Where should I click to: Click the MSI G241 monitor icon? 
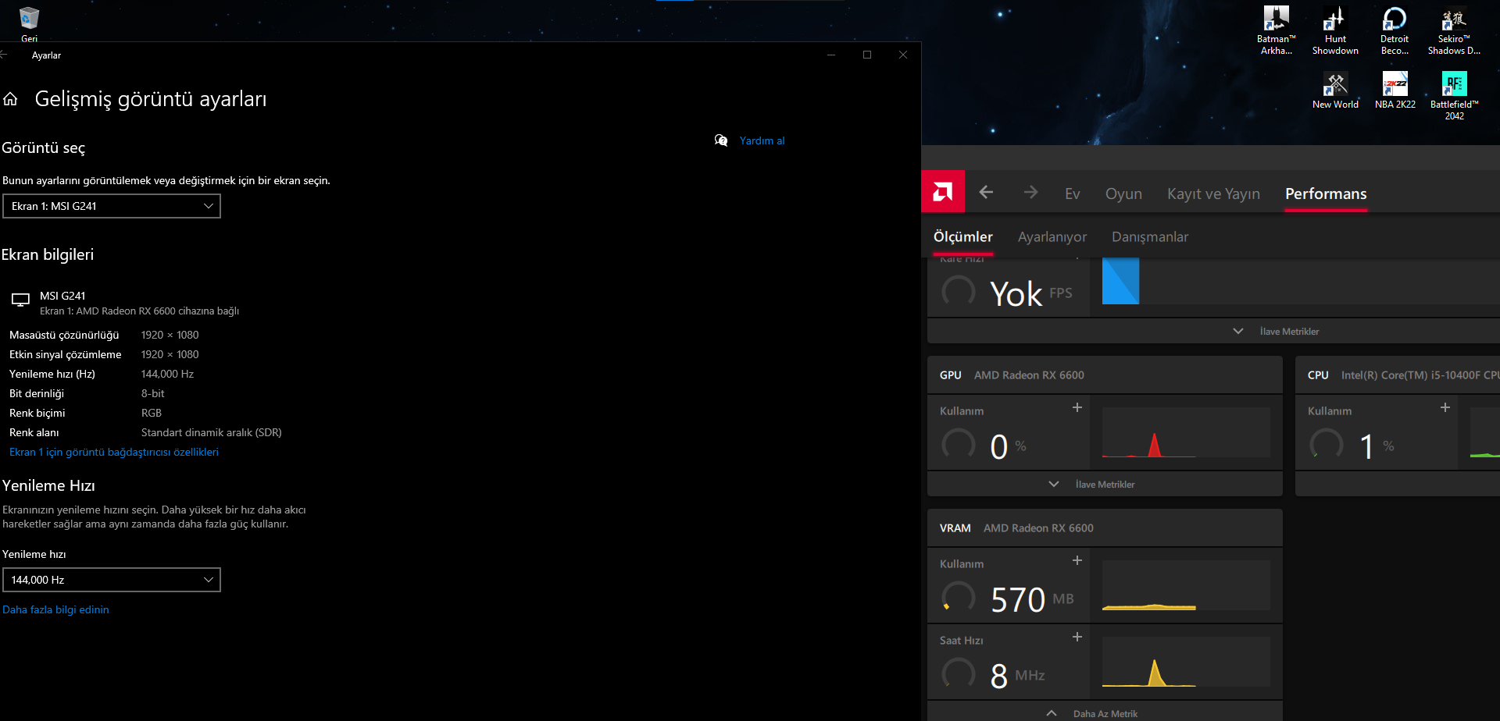coord(20,300)
